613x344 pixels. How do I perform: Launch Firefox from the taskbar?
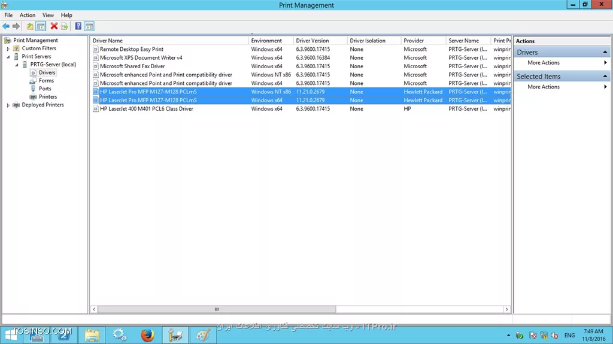147,336
